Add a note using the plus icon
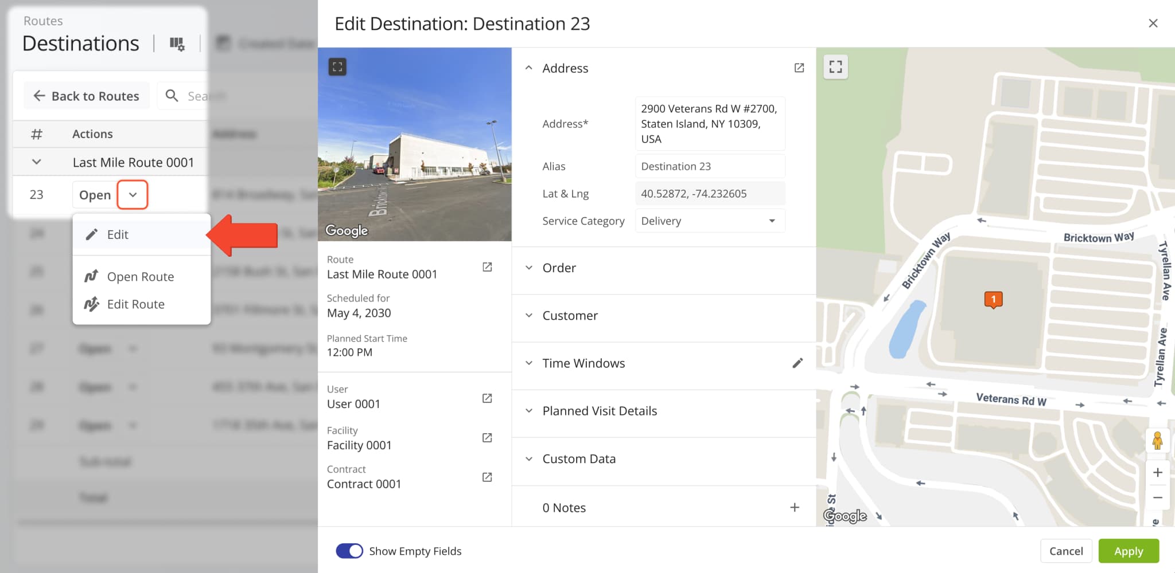 point(795,507)
